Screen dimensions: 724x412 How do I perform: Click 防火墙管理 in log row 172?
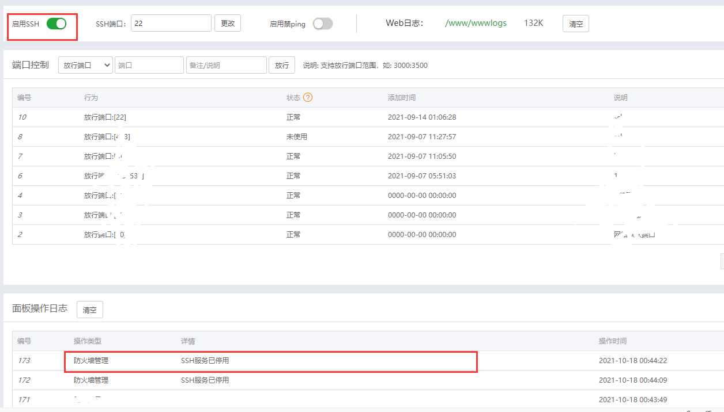pyautogui.click(x=91, y=380)
